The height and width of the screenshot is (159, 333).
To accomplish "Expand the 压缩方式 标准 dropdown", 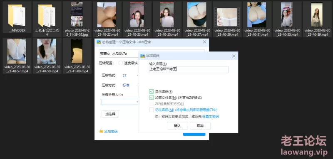I will click(130, 85).
